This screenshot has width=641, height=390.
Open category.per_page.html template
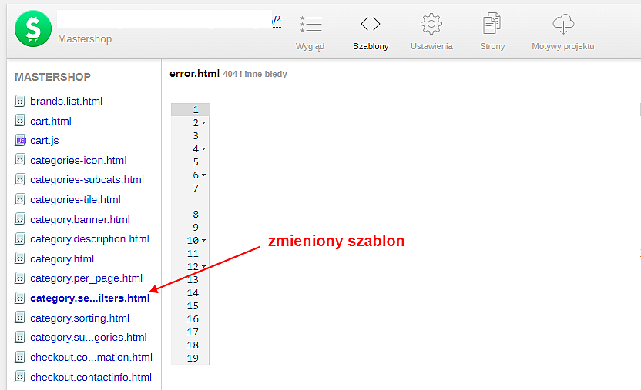(86, 278)
